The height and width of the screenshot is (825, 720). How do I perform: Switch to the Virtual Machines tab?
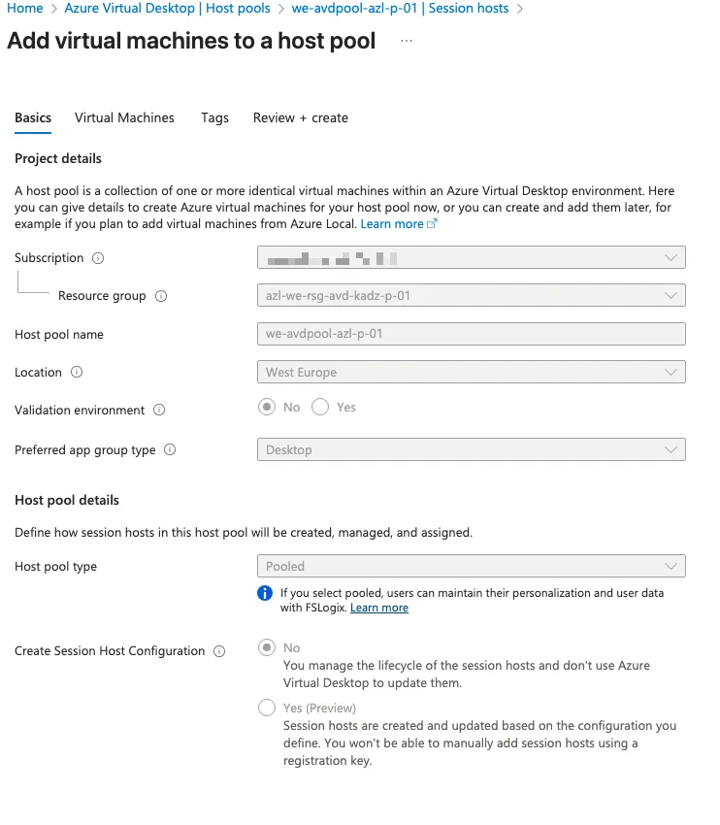click(x=124, y=117)
